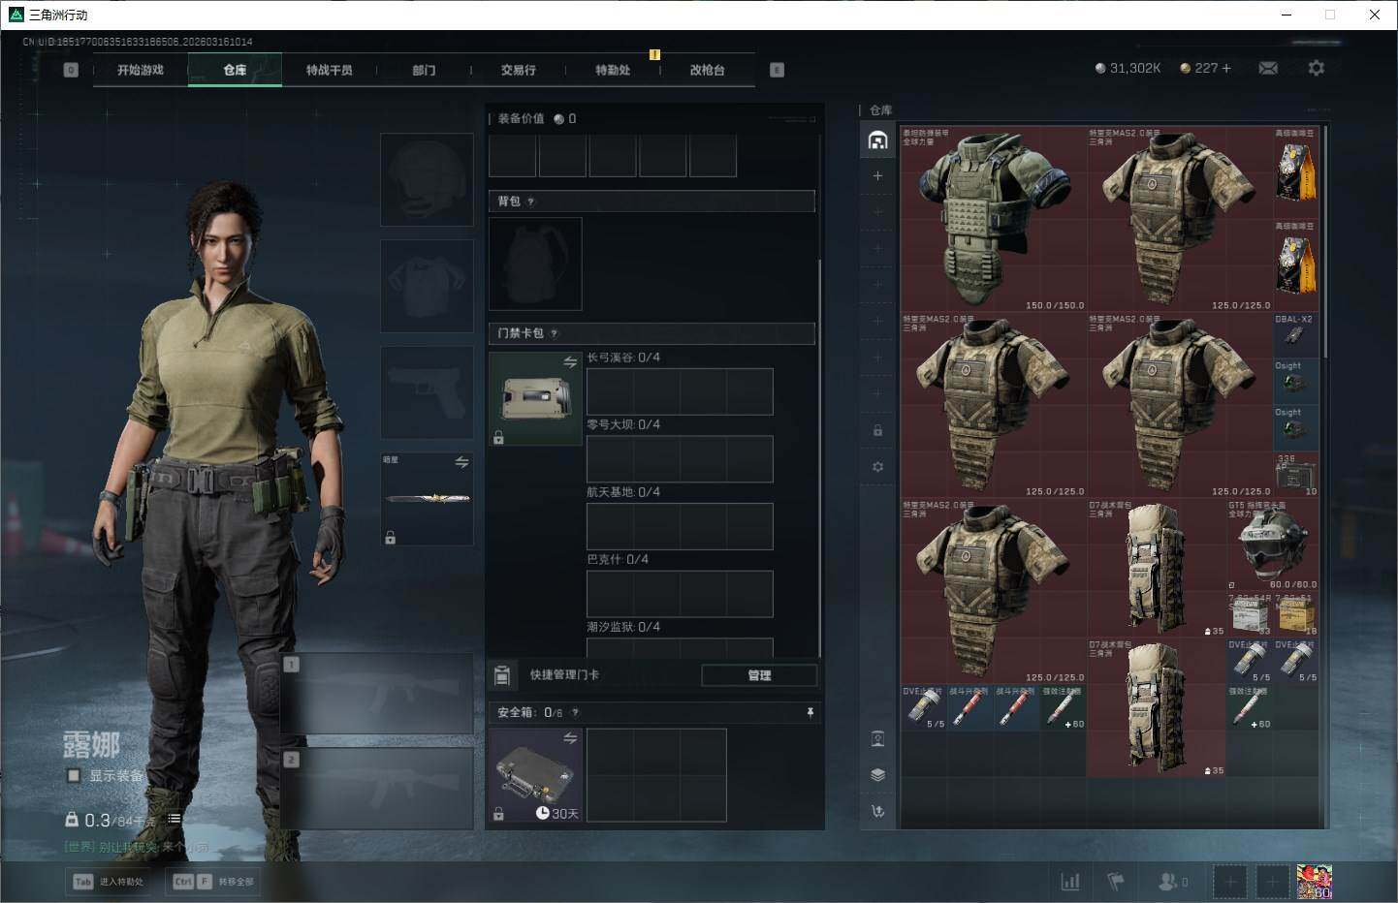The width and height of the screenshot is (1398, 903).
Task: Open game settings gear in top bar
Action: (1316, 68)
